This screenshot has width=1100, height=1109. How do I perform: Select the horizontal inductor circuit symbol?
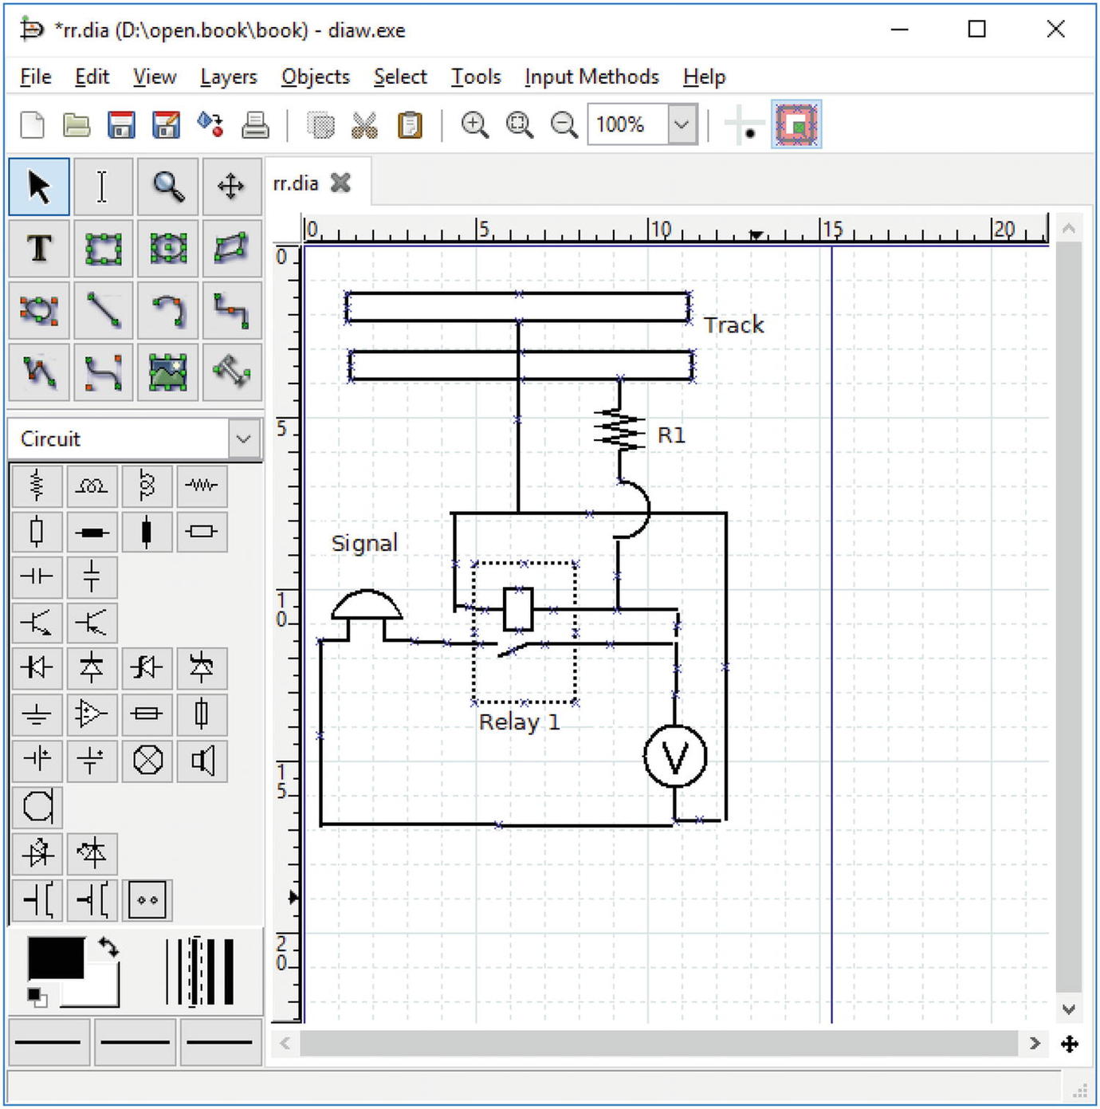(x=92, y=485)
